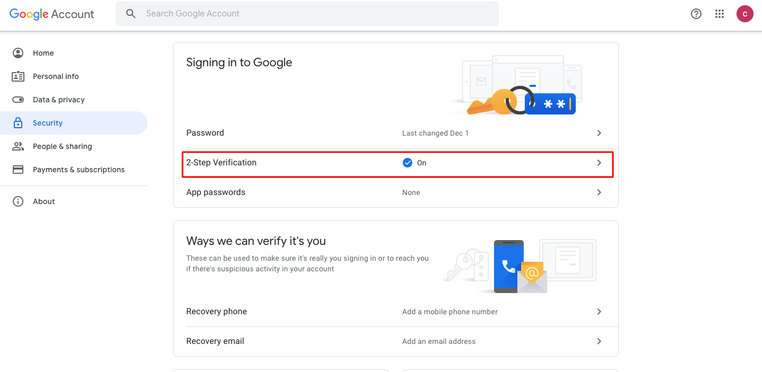Open the Help question mark icon

click(x=696, y=14)
